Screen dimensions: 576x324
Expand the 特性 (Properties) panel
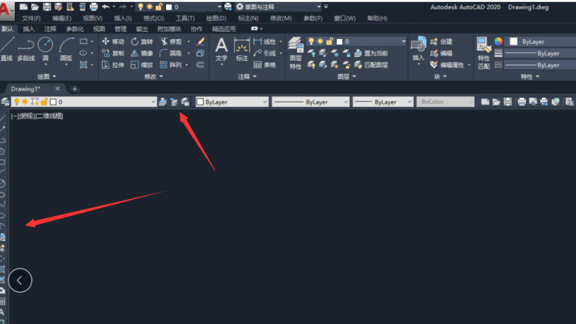[530, 76]
